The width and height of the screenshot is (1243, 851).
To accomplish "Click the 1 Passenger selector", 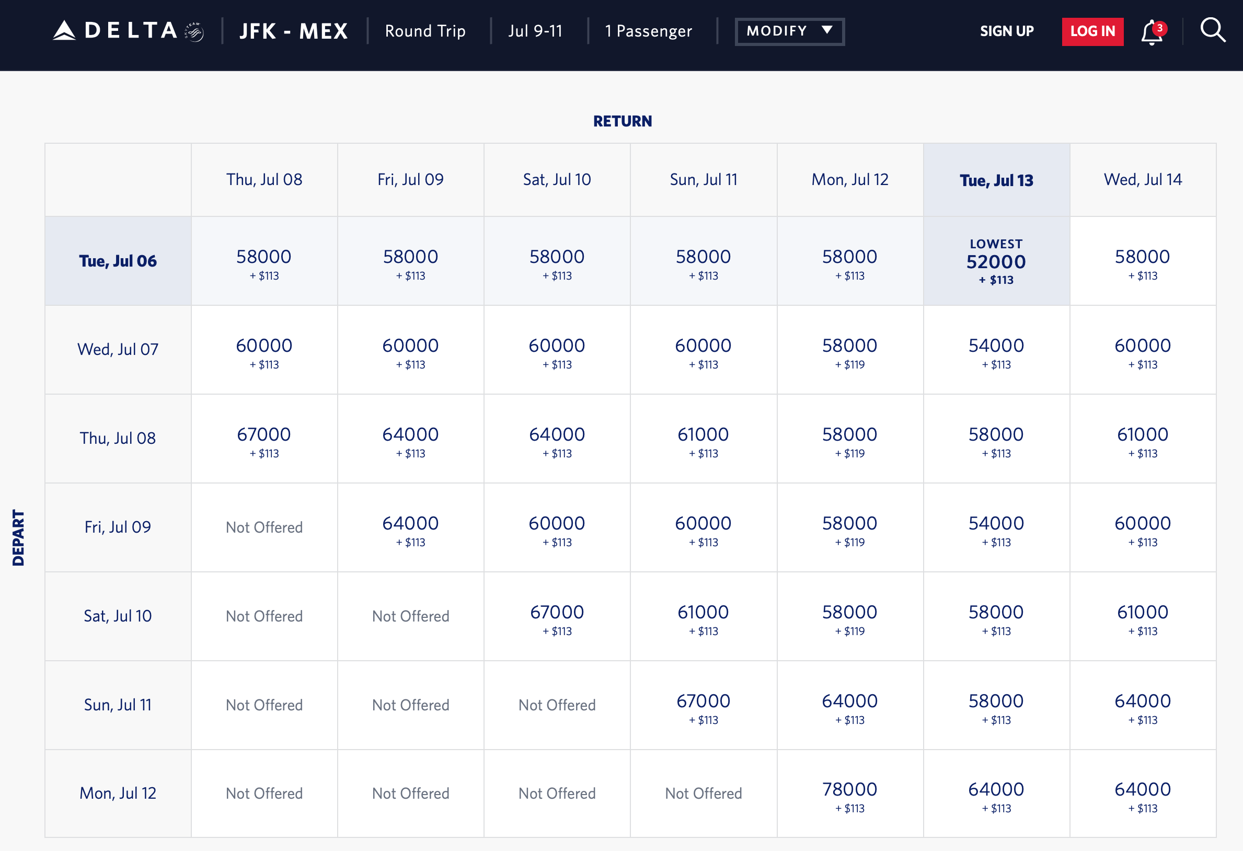I will (647, 31).
